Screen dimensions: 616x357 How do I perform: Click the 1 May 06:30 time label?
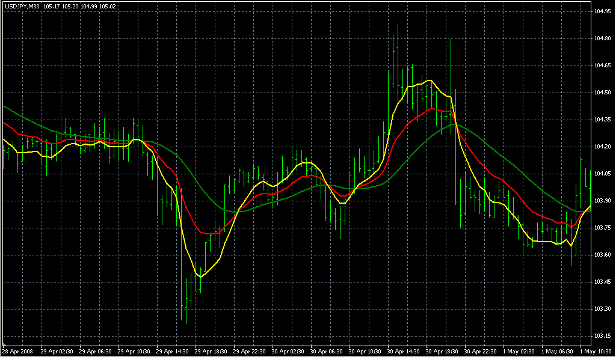(x=556, y=351)
